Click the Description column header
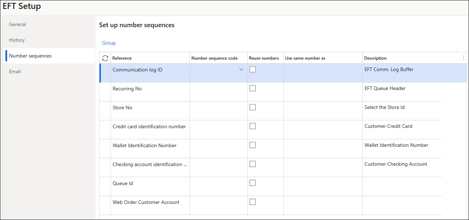 (x=411, y=58)
